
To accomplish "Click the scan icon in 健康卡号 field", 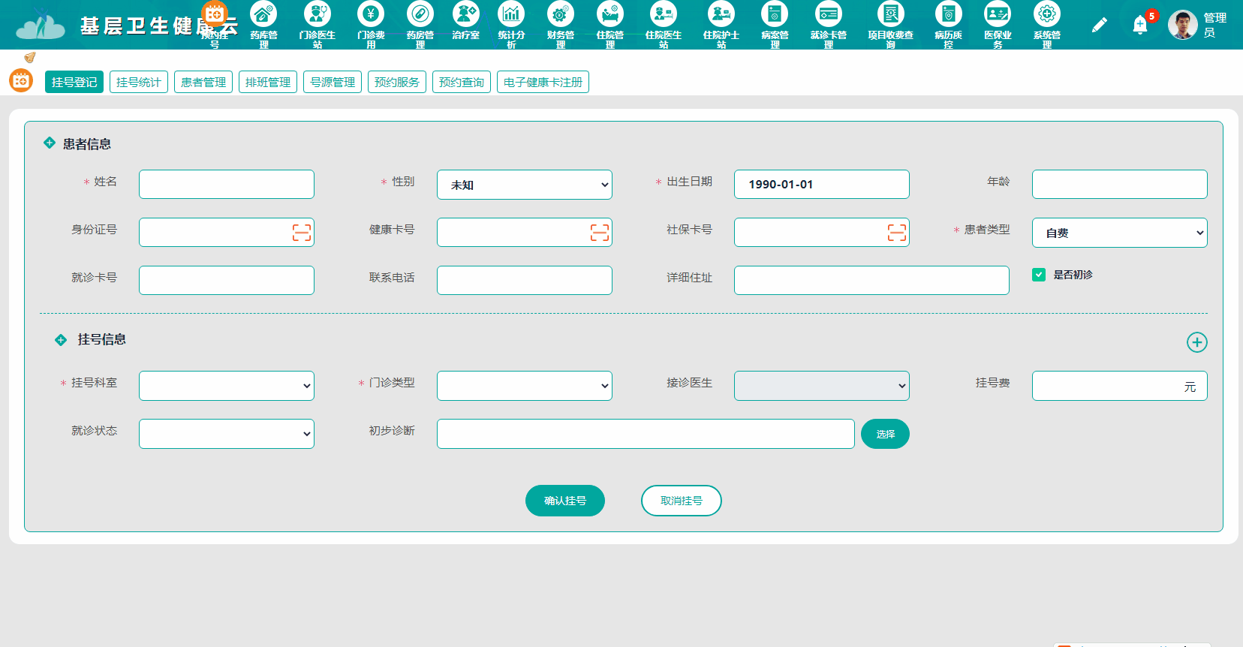I will click(x=600, y=233).
